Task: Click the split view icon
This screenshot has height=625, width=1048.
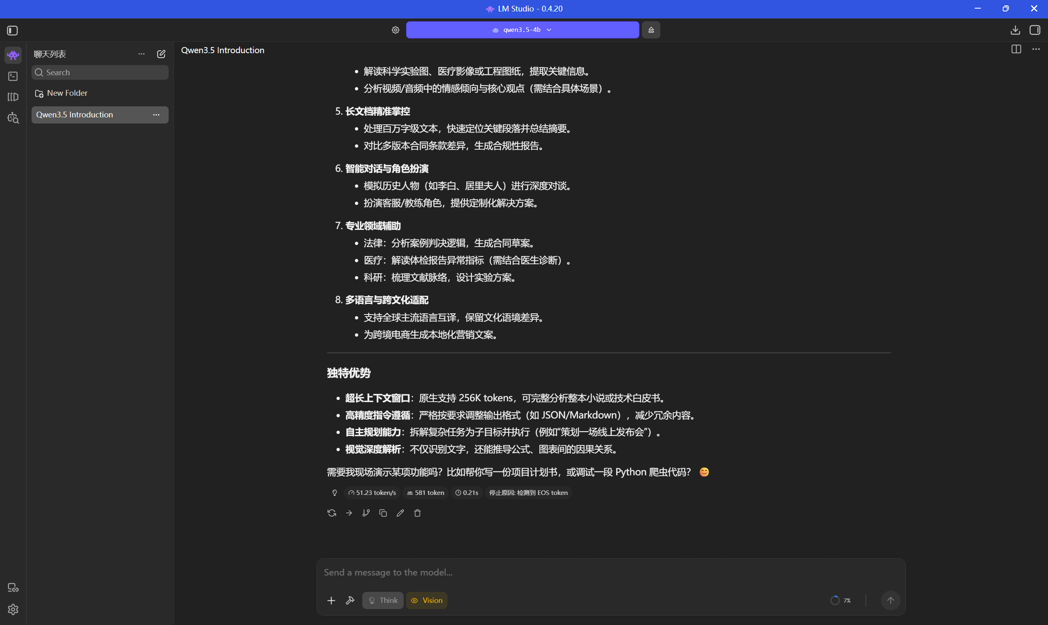Action: (1016, 49)
